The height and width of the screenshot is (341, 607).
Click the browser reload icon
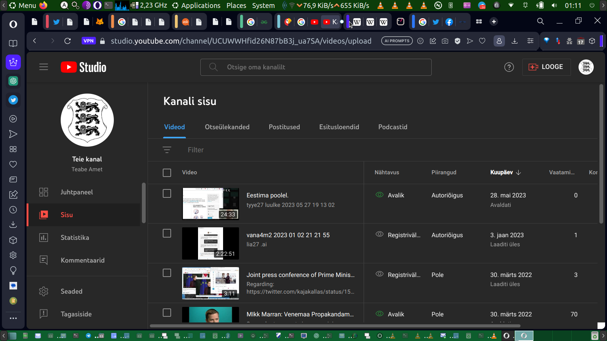68,41
